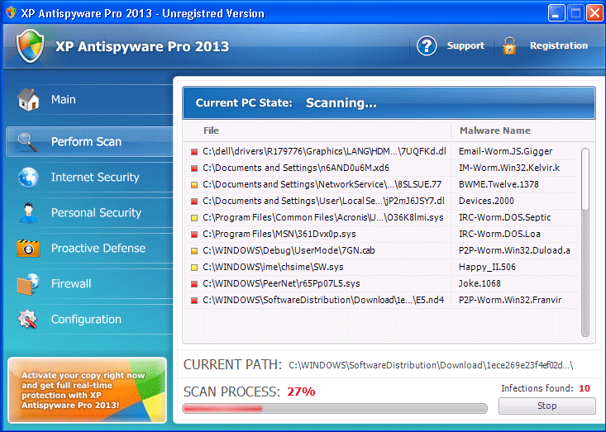The image size is (606, 432).
Task: Sort results by File column header
Action: click(211, 131)
